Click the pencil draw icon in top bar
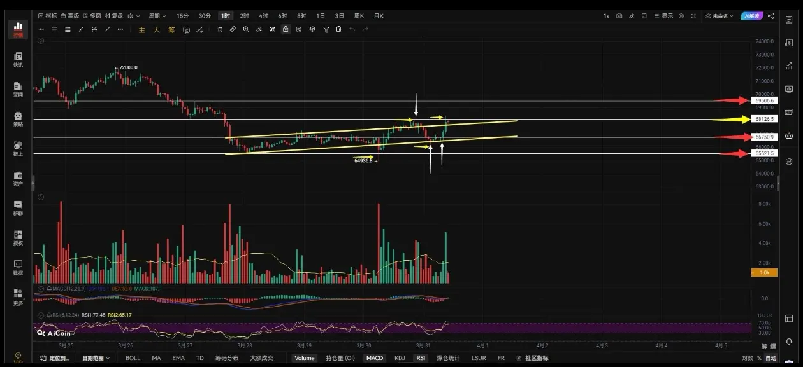 [x=632, y=16]
